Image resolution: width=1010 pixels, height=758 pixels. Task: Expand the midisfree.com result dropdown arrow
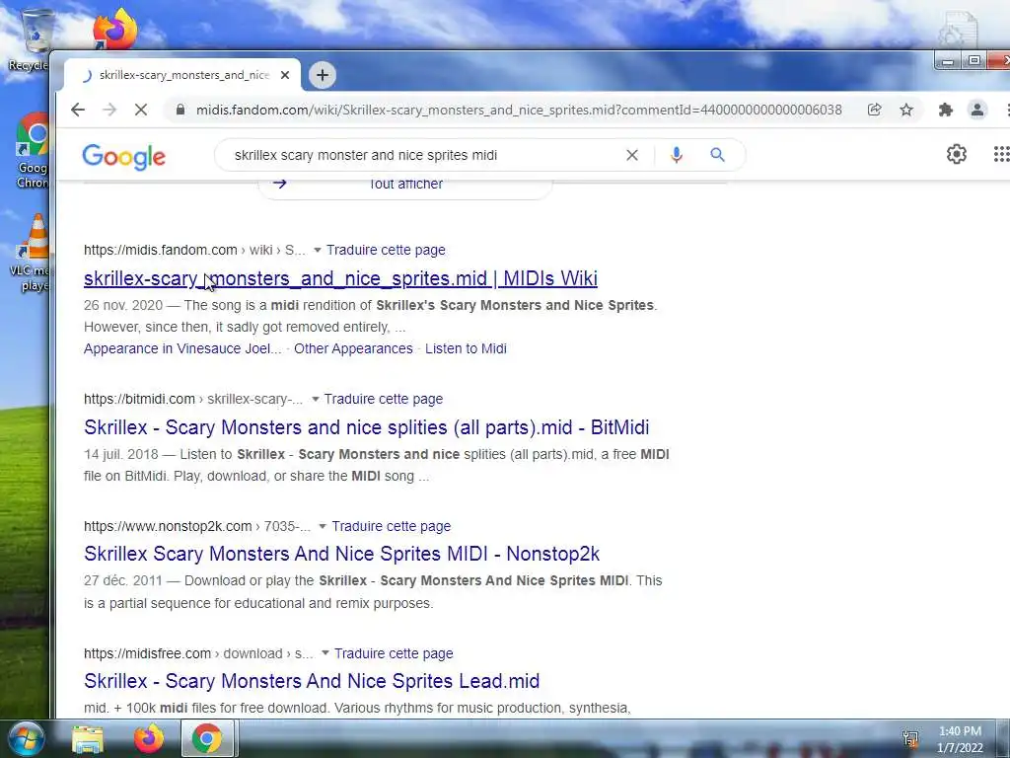pos(325,653)
